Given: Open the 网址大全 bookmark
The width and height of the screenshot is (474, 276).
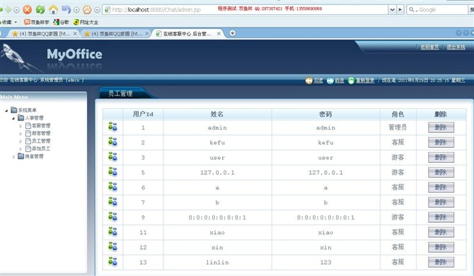Looking at the screenshot, I should 86,22.
